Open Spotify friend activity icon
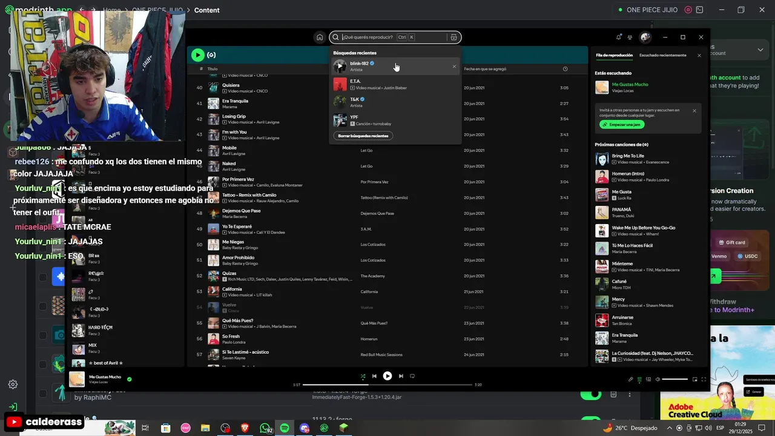The width and height of the screenshot is (775, 436). tap(630, 38)
